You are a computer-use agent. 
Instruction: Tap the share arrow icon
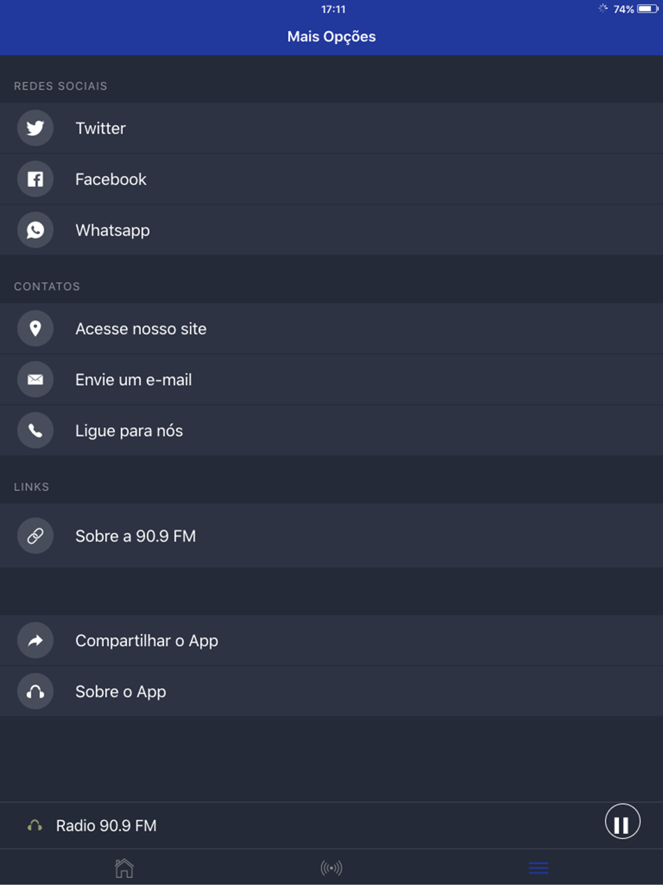pyautogui.click(x=35, y=640)
